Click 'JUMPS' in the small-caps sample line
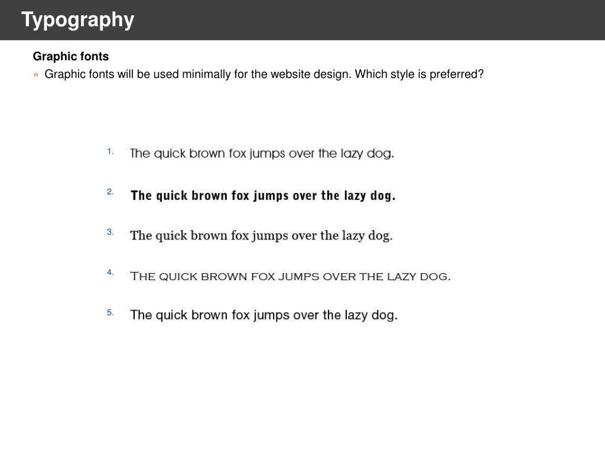605x453 pixels. (299, 277)
